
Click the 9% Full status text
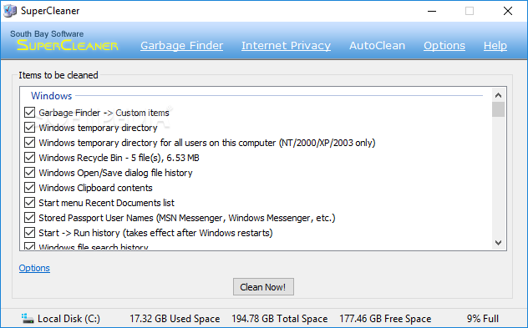click(483, 319)
